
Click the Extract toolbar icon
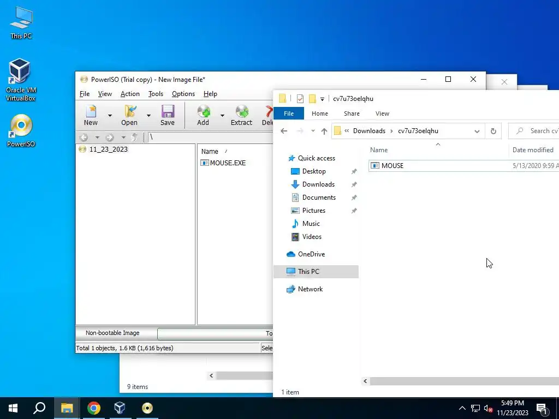241,115
